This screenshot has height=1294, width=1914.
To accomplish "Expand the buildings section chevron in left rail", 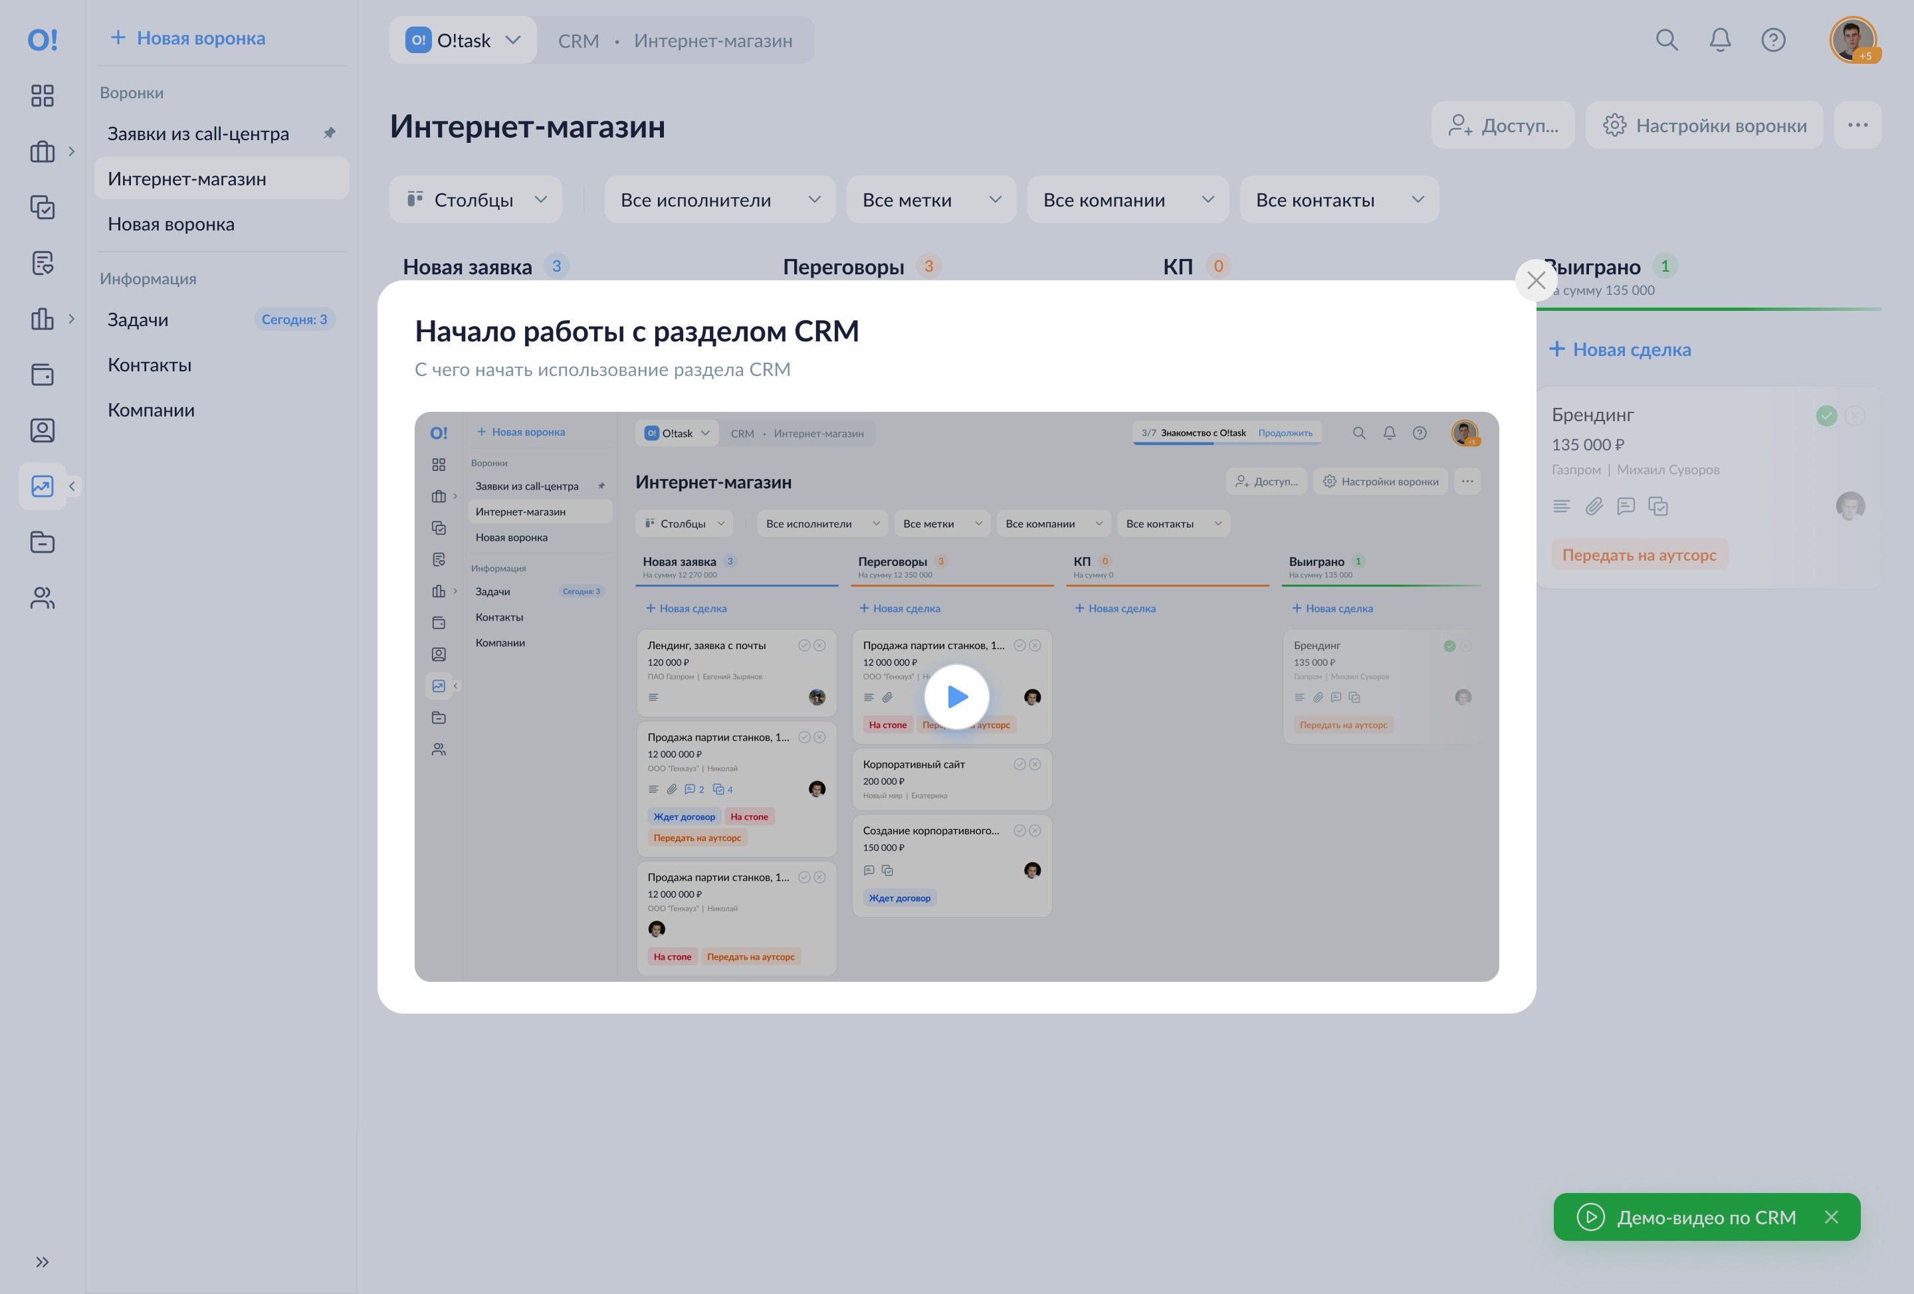I will point(72,319).
